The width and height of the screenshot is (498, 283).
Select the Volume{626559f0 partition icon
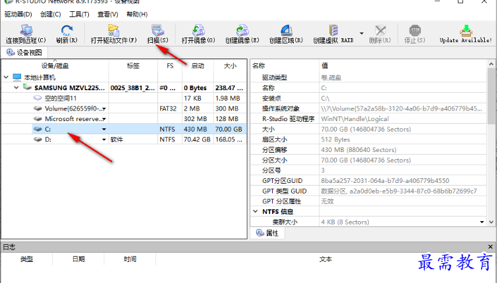(38, 109)
